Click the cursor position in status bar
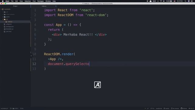 coord(22,108)
